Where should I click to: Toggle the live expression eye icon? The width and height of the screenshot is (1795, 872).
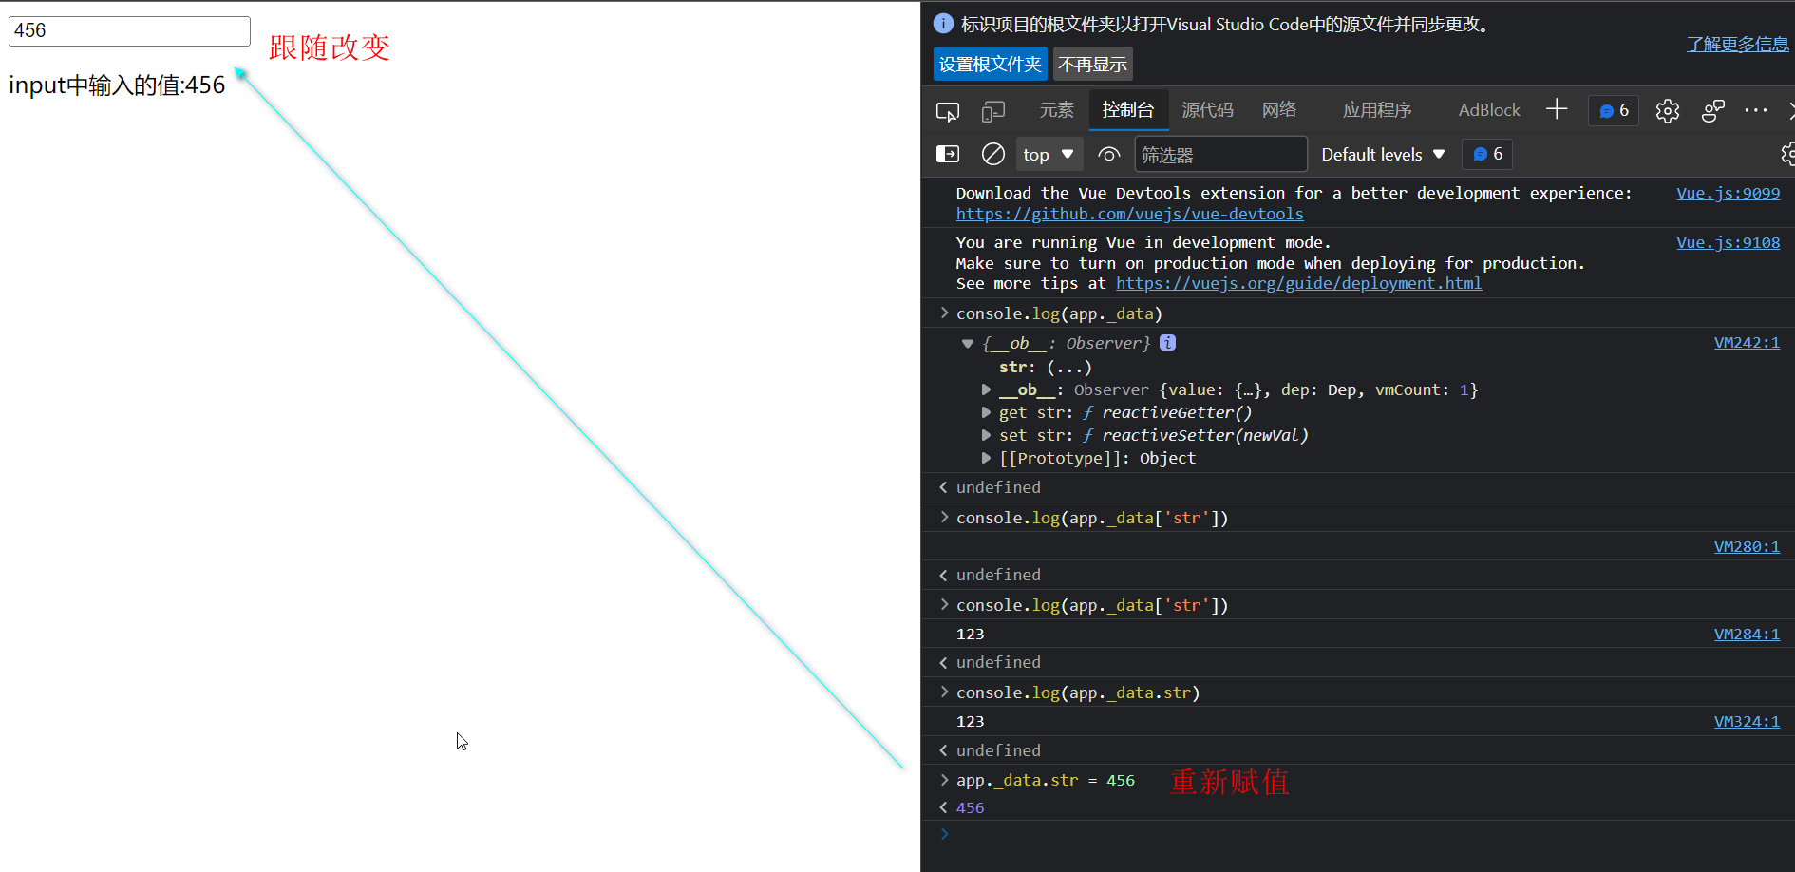point(1108,154)
